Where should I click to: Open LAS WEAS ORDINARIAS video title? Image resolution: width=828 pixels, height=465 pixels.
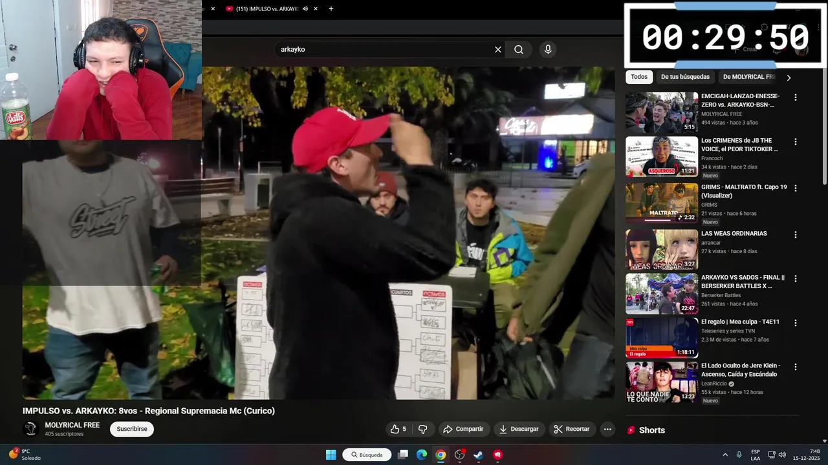[x=734, y=234]
